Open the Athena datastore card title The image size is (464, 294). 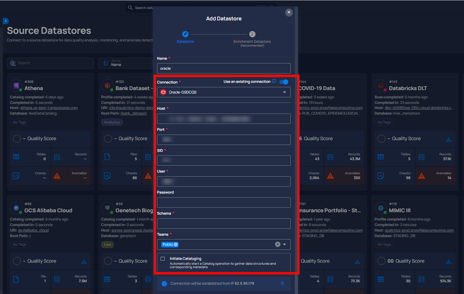click(34, 88)
